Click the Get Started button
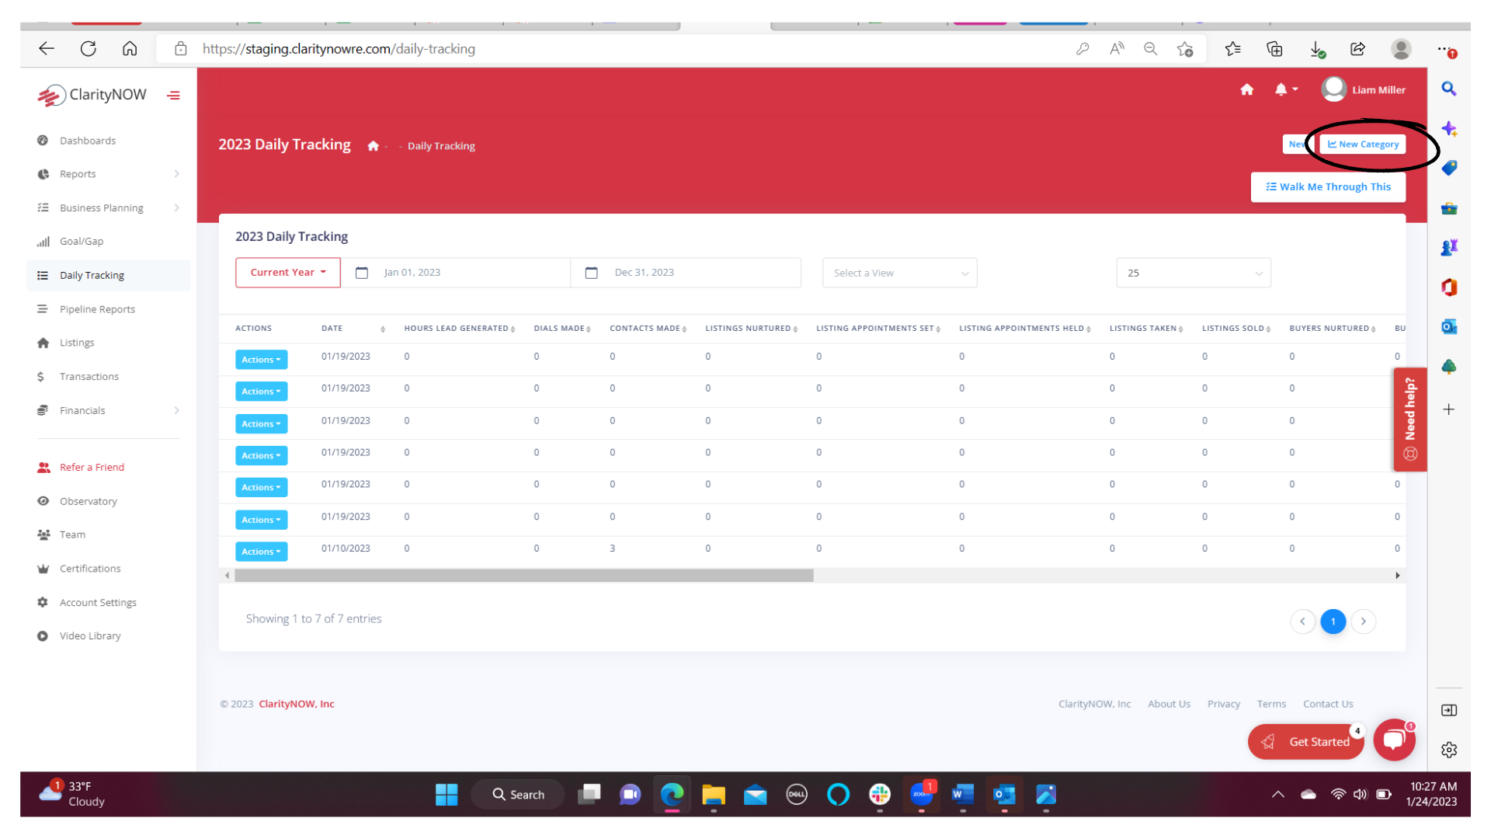This screenshot has height=839, width=1491. pyautogui.click(x=1305, y=742)
